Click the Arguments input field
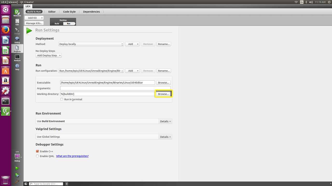The height and width of the screenshot is (186, 332). 115,88
